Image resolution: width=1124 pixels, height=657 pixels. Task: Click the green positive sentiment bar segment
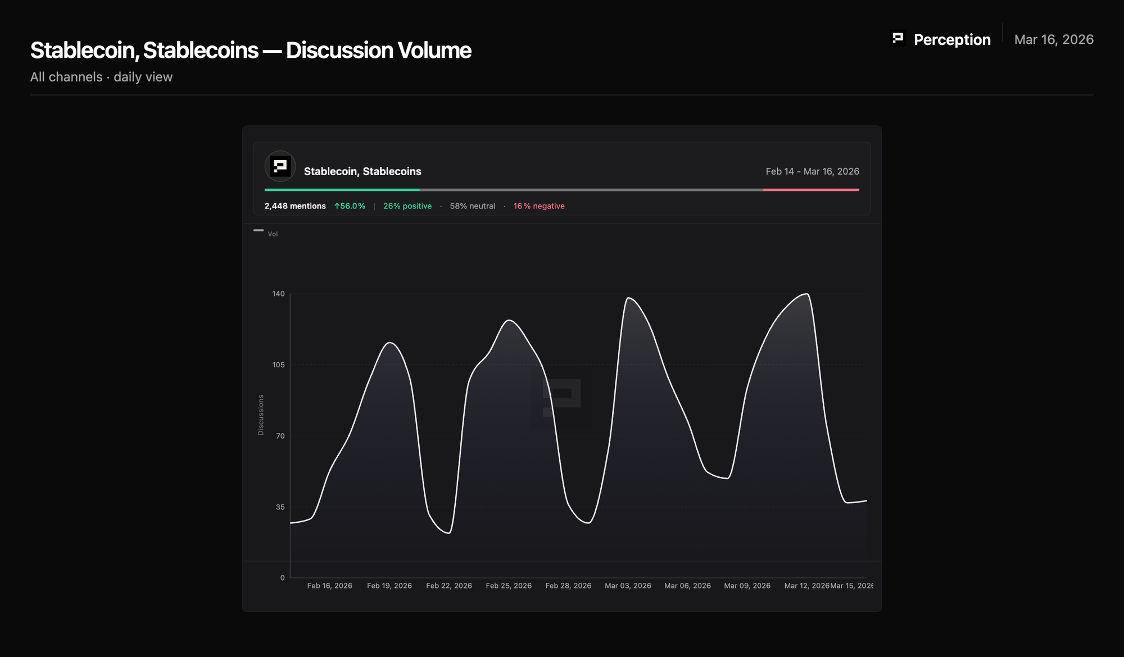[342, 190]
